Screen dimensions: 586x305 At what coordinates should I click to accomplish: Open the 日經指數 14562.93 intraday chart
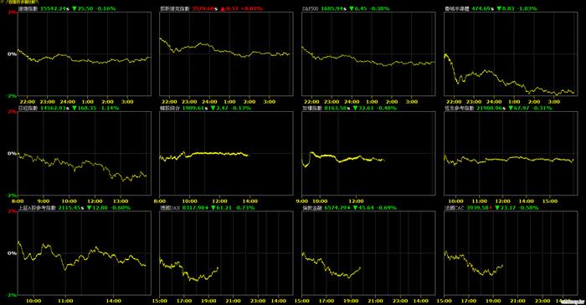click(x=85, y=153)
